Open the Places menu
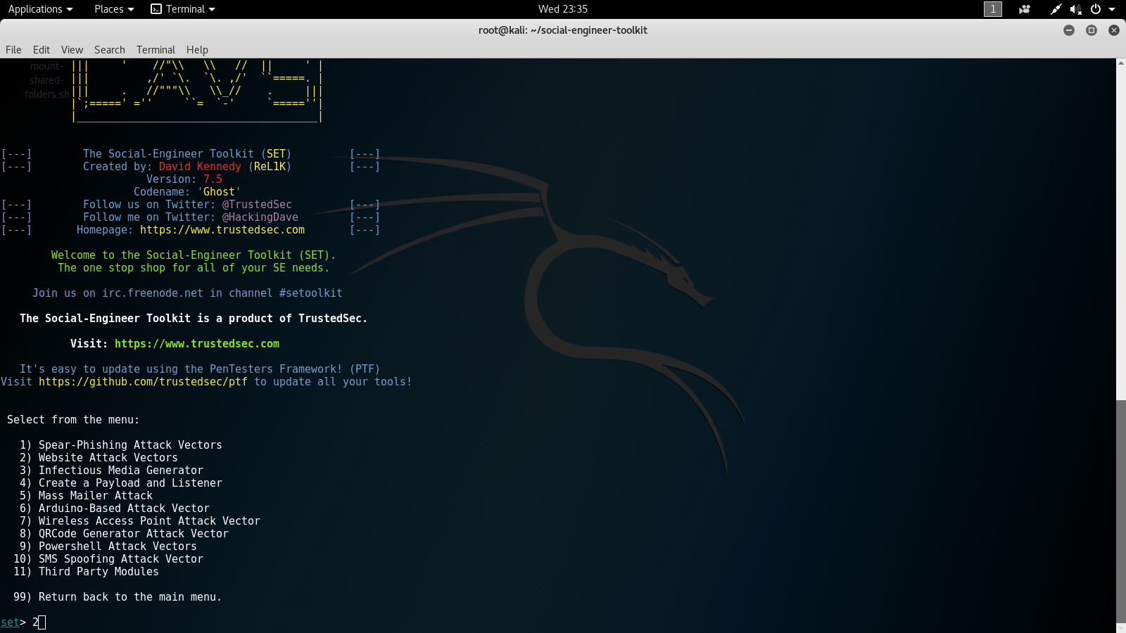Screen dimensions: 1126x633 click(x=113, y=9)
